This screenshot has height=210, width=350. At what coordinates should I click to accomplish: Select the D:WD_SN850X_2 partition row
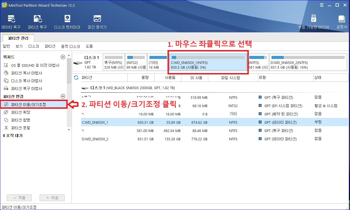click(x=215, y=139)
